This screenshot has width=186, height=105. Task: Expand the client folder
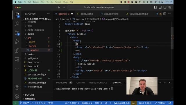(x=37, y=42)
